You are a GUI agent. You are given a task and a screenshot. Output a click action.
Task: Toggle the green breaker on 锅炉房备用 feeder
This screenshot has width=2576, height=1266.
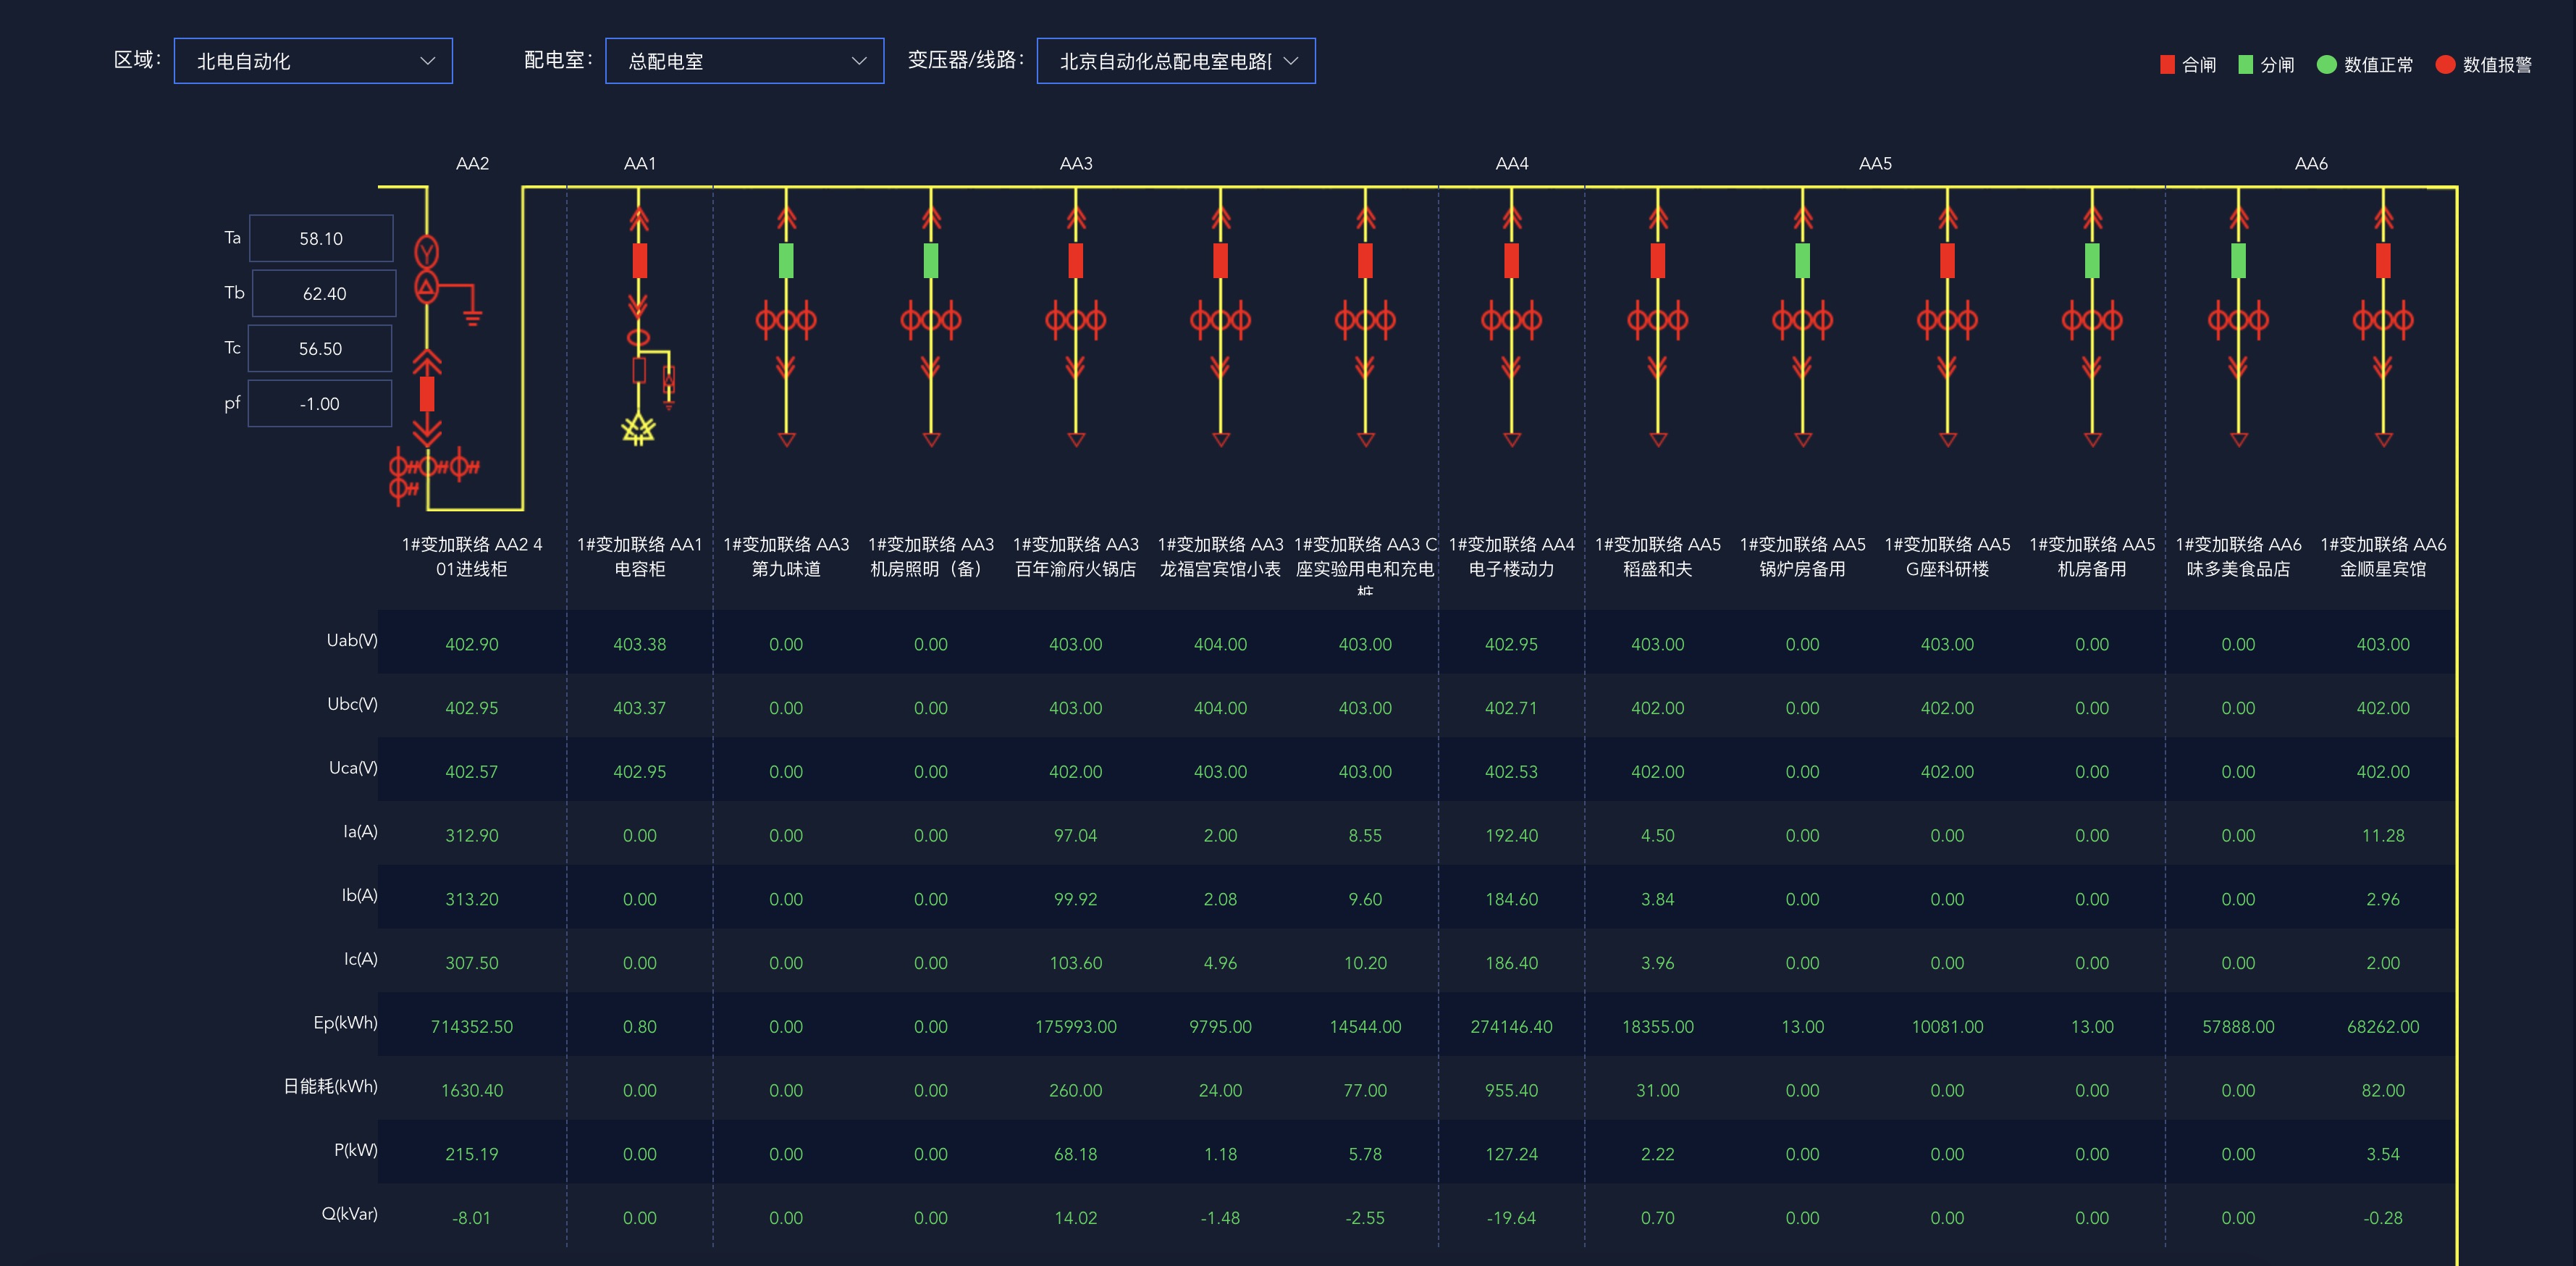[x=1802, y=260]
